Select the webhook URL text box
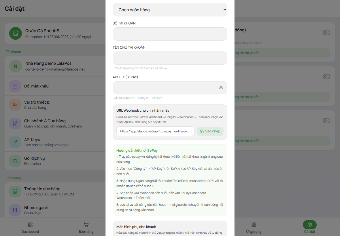Viewport: 340px width, 236px height. click(155, 131)
